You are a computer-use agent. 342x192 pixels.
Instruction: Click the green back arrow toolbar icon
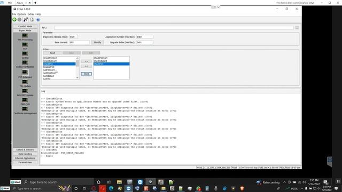(14, 20)
